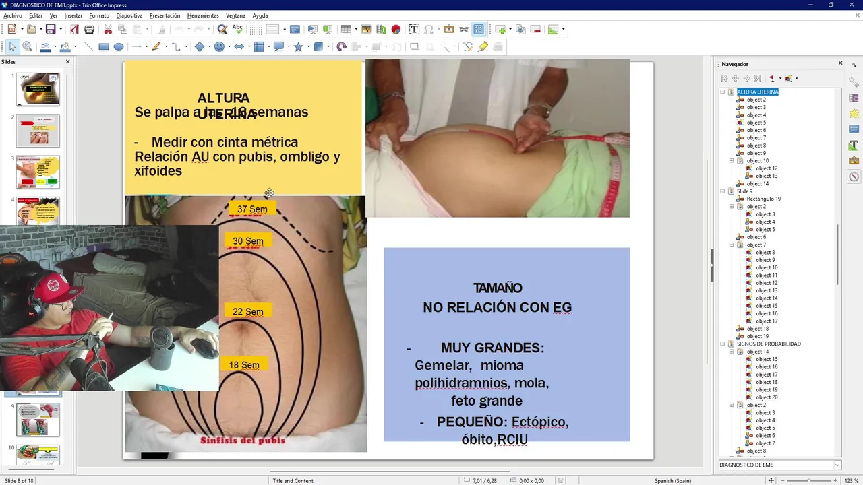Open the Formato menu

tap(99, 15)
